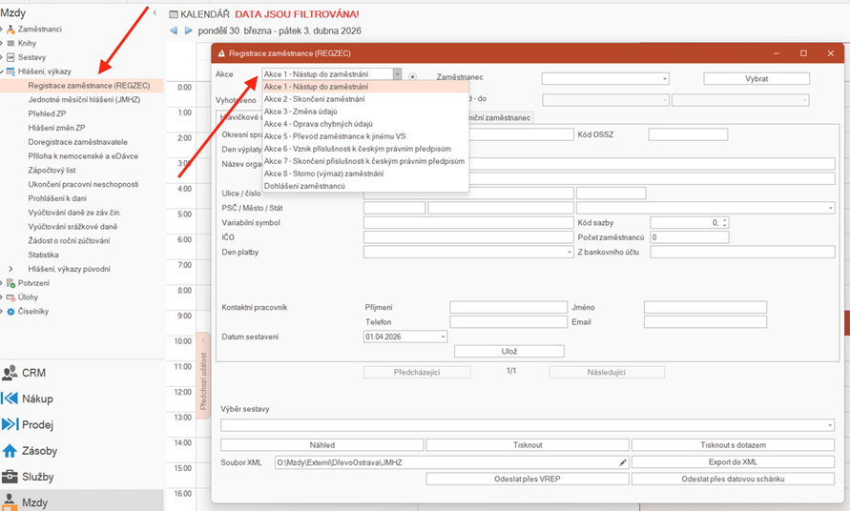Go to previous calendar week arrow

pos(174,31)
